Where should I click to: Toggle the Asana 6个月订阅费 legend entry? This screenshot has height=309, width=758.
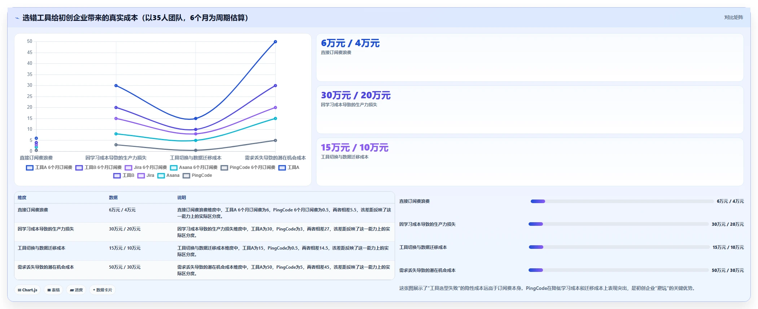194,167
